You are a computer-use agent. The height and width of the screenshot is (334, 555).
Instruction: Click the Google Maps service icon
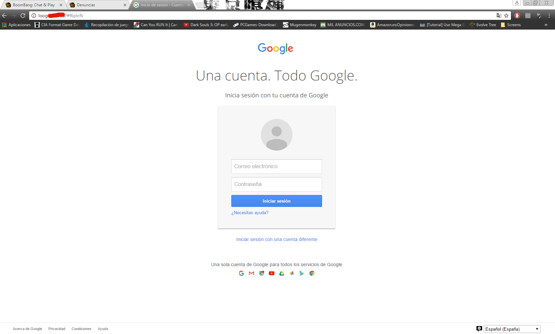point(261,273)
